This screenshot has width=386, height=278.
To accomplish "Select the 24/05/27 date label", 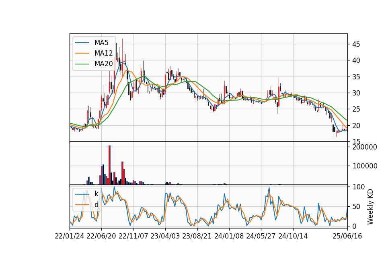I will tap(261, 236).
